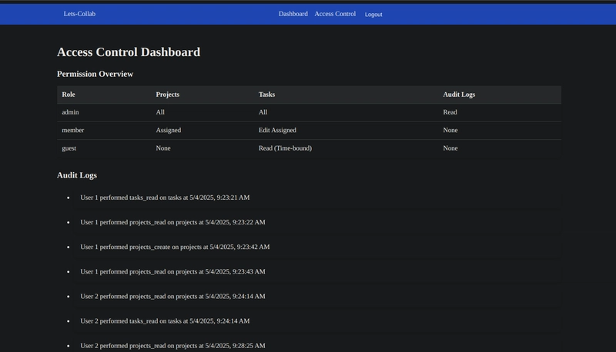Click the Access Control Dashboard heading
Screen dimensions: 616x352
[x=129, y=52]
